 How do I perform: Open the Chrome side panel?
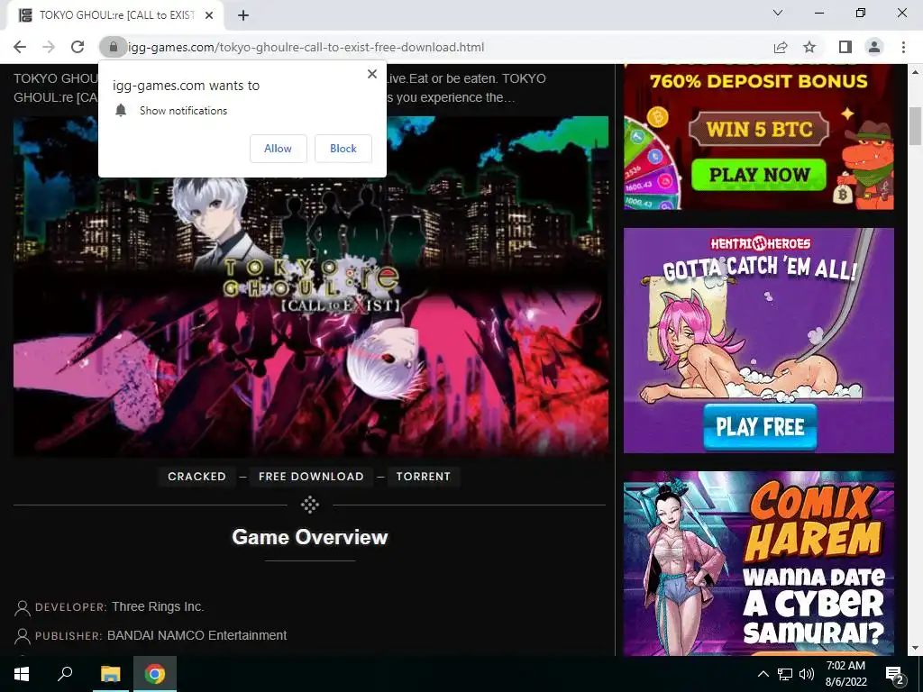845,47
